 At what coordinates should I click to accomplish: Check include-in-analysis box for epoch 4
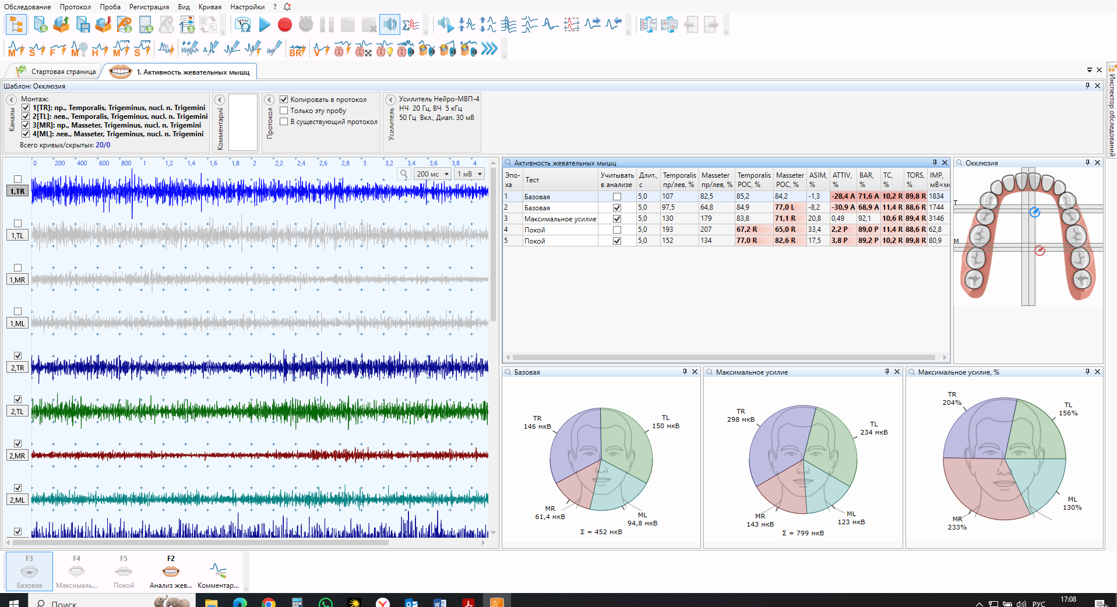pos(617,230)
